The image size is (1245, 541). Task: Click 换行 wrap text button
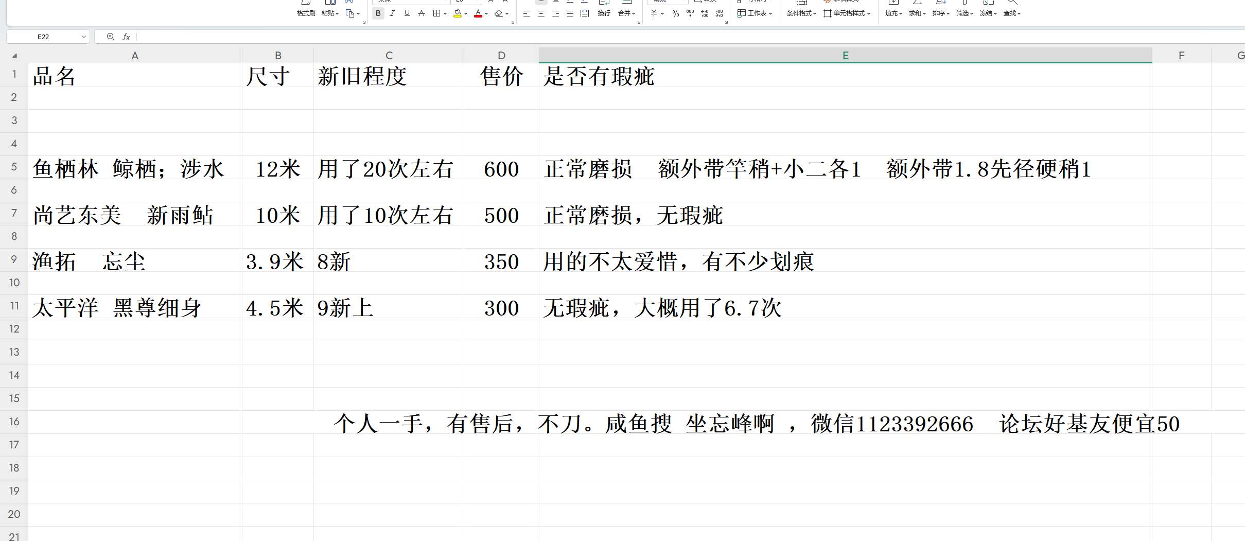point(604,13)
